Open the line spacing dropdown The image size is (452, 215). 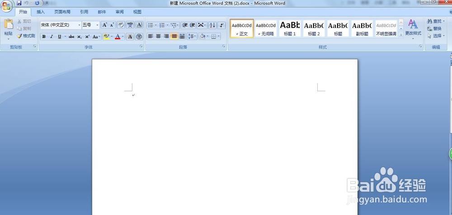click(x=192, y=36)
